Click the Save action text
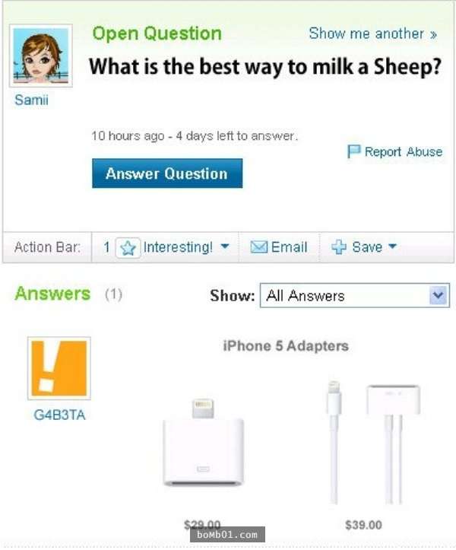 367,247
